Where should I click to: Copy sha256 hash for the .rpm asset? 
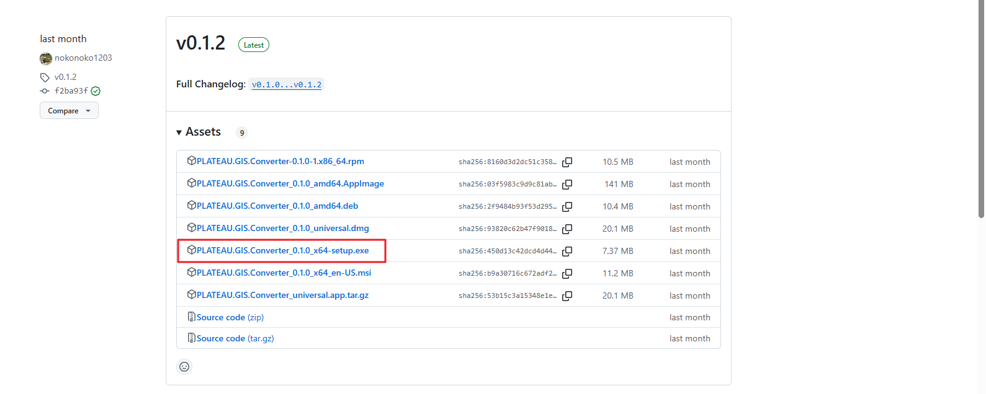point(567,162)
